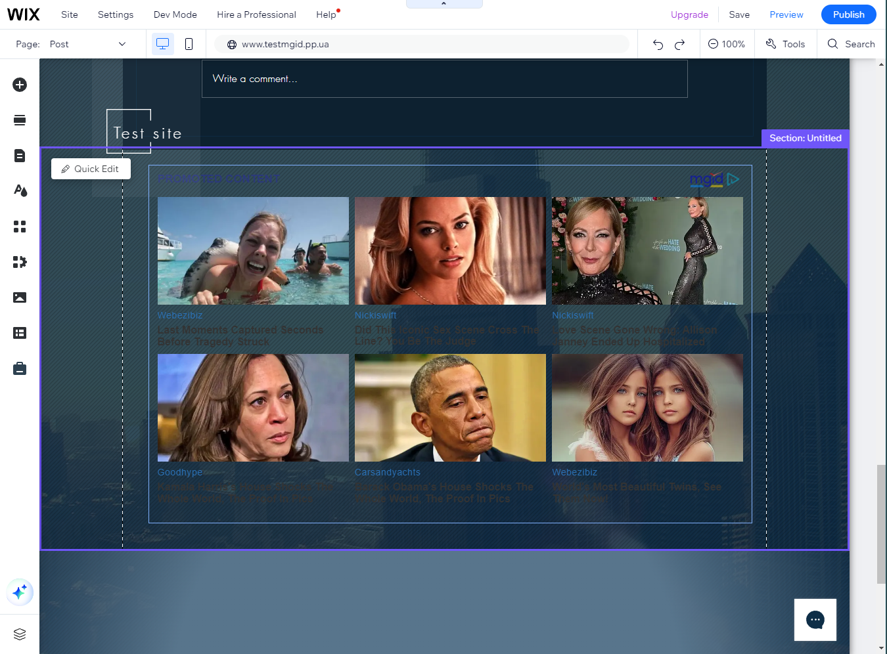Open the Sections panel icon

tap(20, 120)
